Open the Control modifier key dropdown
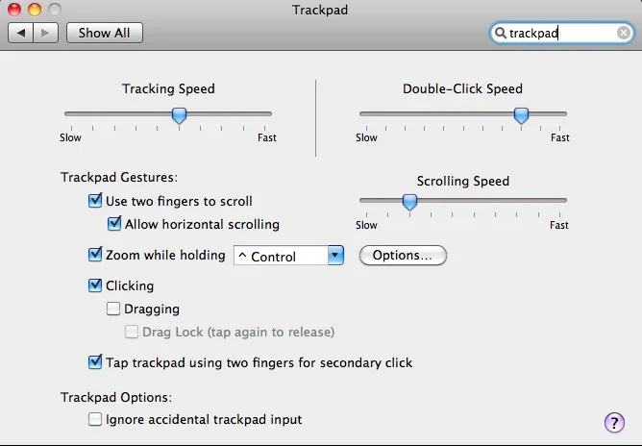The image size is (642, 446). pos(288,257)
